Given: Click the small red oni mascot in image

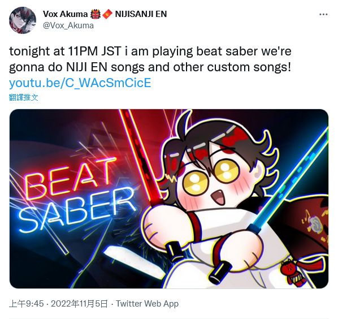Looking at the screenshot, I should click(291, 273).
